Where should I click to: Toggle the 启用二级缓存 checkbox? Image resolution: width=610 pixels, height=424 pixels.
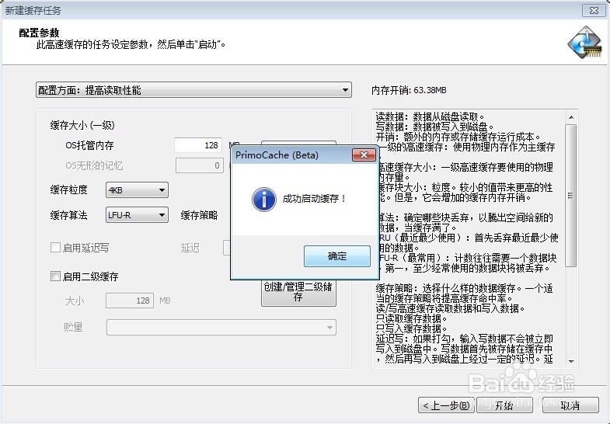click(x=56, y=276)
